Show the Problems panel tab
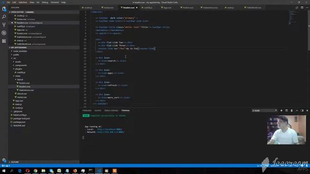This screenshot has height=174, width=310. (x=87, y=111)
